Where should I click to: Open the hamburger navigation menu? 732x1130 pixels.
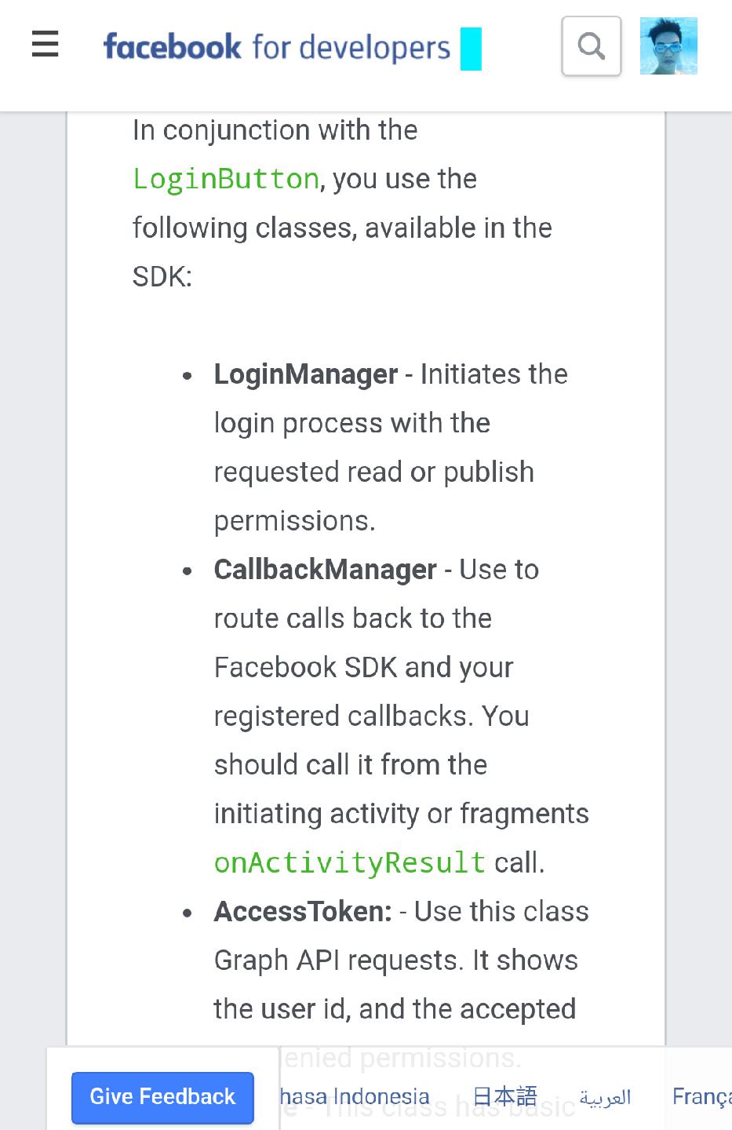click(46, 45)
